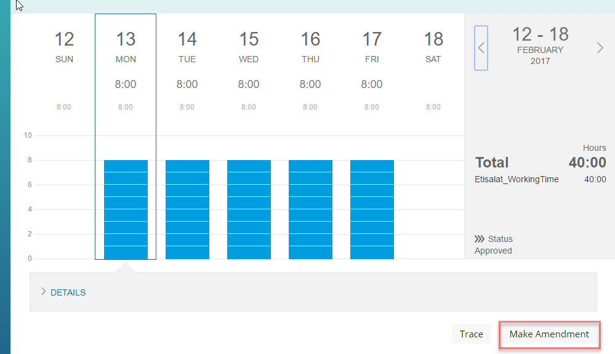The image size is (615, 354).
Task: Click Tuesday's blue hours bar
Action: [188, 209]
